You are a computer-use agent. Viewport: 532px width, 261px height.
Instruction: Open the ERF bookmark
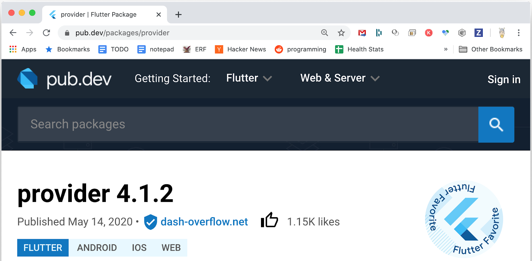coord(195,49)
